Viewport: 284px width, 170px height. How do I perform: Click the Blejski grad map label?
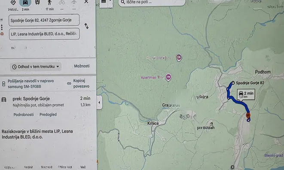pos(274,155)
